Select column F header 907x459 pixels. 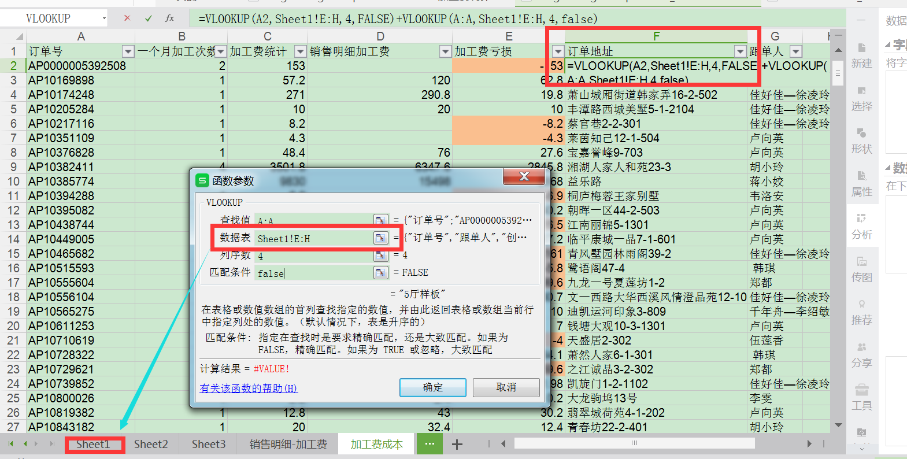(657, 36)
